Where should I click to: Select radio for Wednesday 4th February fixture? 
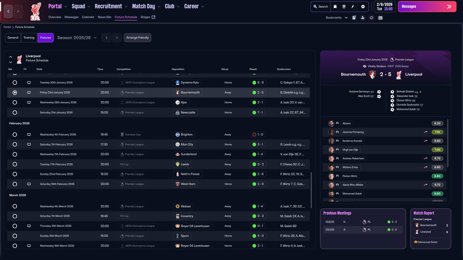tap(15, 135)
